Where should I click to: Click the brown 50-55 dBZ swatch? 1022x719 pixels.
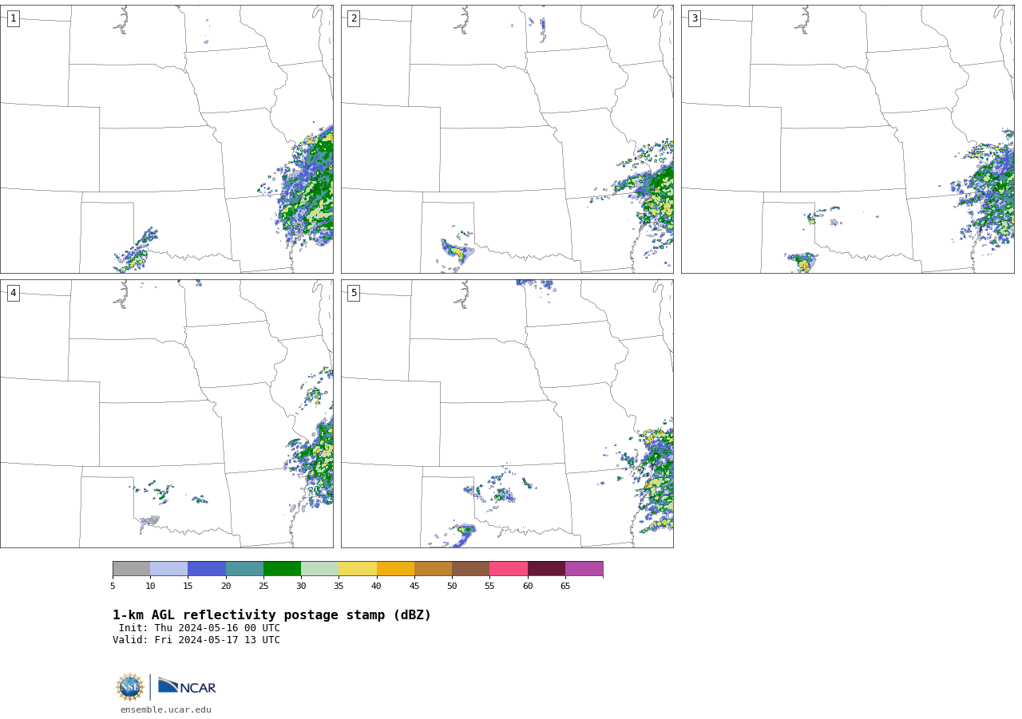(470, 568)
